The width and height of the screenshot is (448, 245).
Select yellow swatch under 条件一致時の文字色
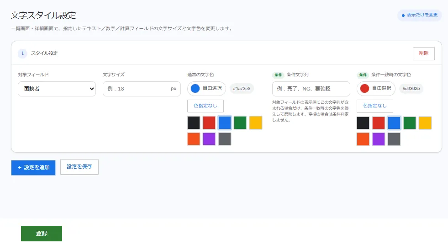(425, 123)
